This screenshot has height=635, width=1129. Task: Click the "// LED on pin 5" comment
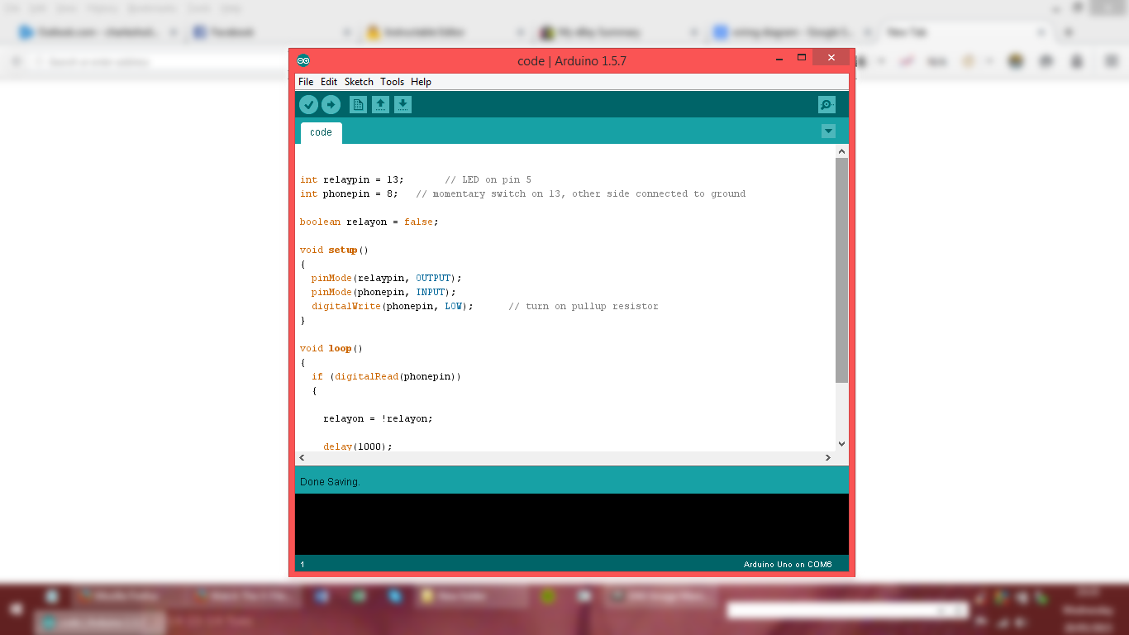pos(488,179)
